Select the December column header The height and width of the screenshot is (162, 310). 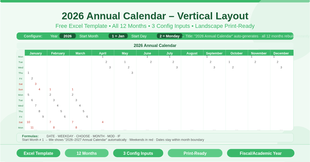281,53
